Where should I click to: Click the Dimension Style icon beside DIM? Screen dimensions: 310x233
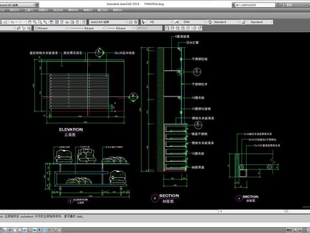click(177, 22)
